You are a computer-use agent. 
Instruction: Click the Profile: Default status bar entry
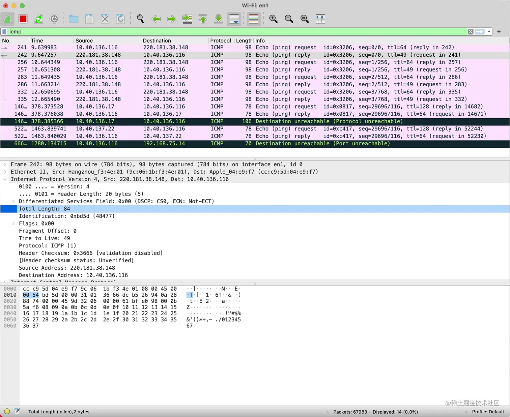point(488,412)
